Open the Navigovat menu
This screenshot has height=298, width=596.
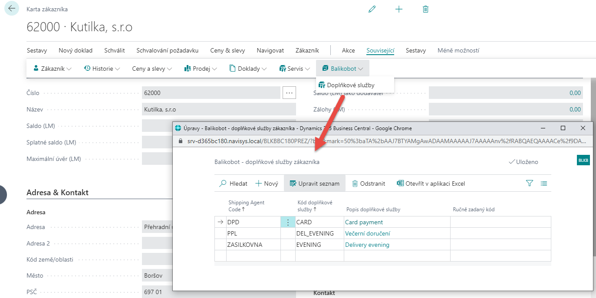tap(270, 50)
